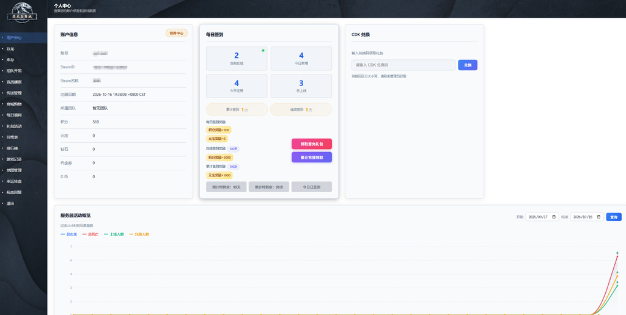Image resolution: width=626 pixels, height=315 pixels.
Task: Click the 今日注册 stat card
Action: [x=237, y=86]
